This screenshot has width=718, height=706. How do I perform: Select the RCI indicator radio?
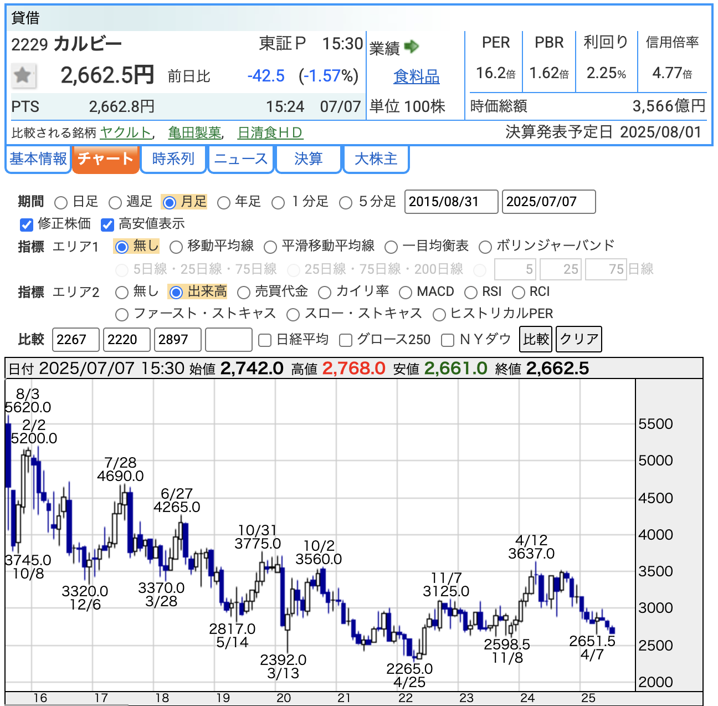pyautogui.click(x=519, y=292)
